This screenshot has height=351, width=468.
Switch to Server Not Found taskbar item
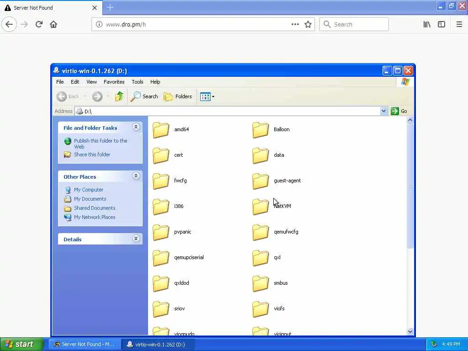85,345
